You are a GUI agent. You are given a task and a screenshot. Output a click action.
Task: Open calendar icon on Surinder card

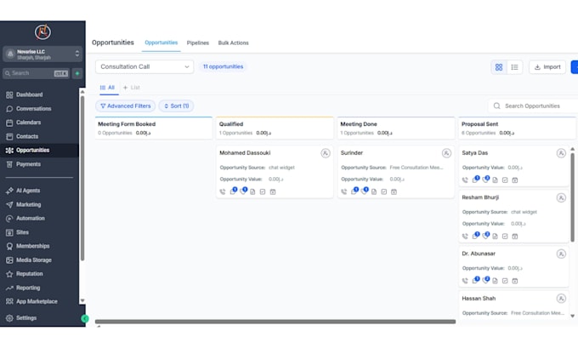[x=394, y=192]
